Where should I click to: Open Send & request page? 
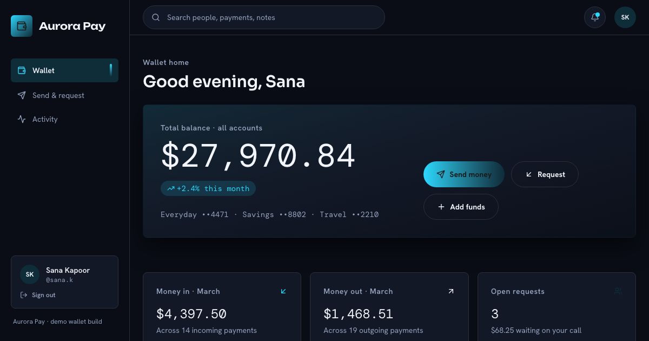coord(64,95)
